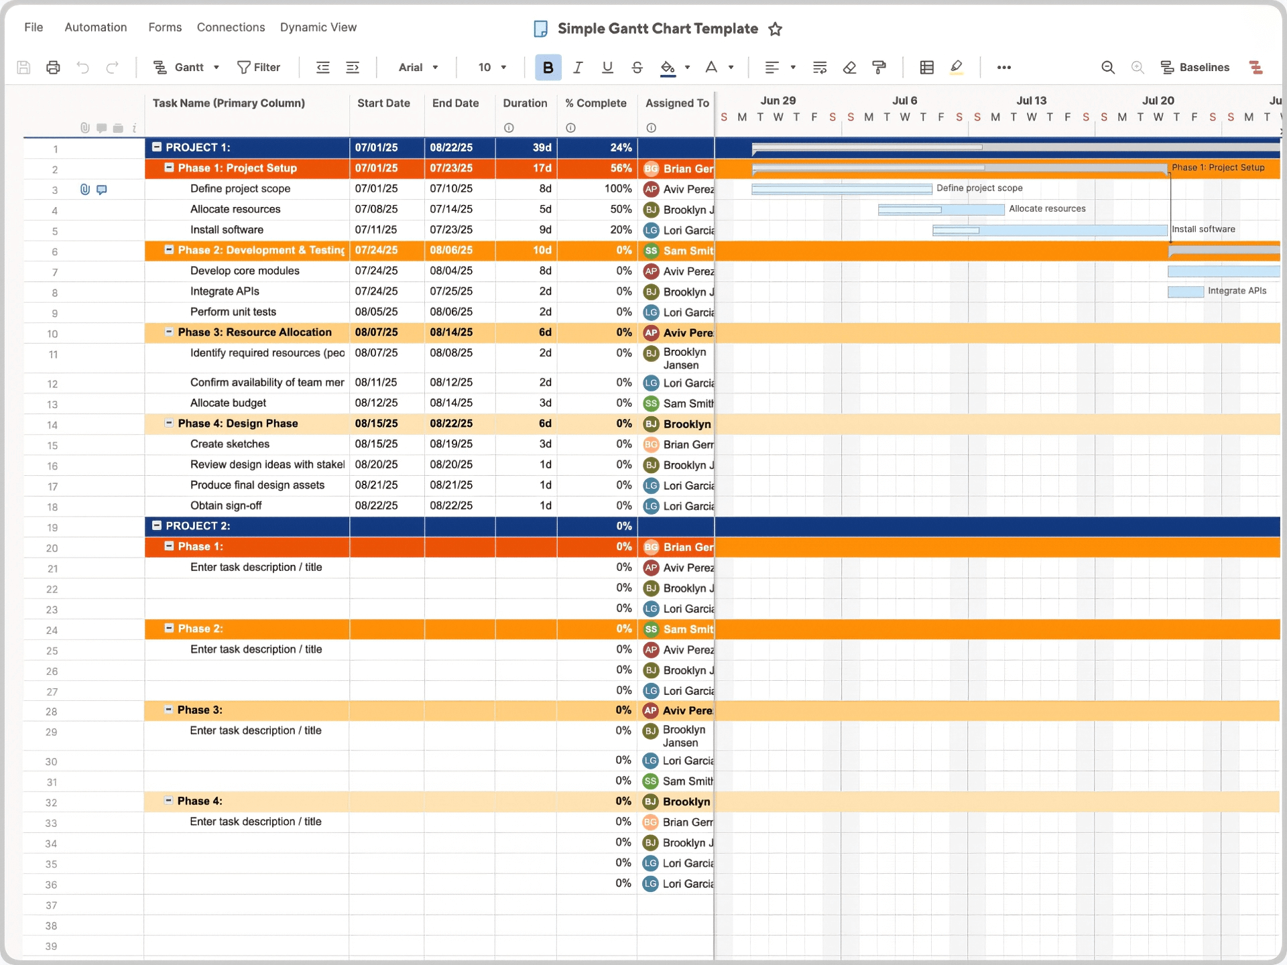Open the Arial font dropdown

(x=418, y=67)
